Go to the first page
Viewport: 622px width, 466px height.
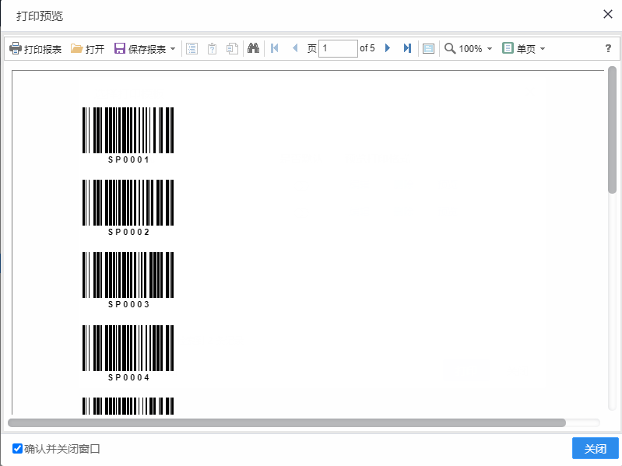275,48
